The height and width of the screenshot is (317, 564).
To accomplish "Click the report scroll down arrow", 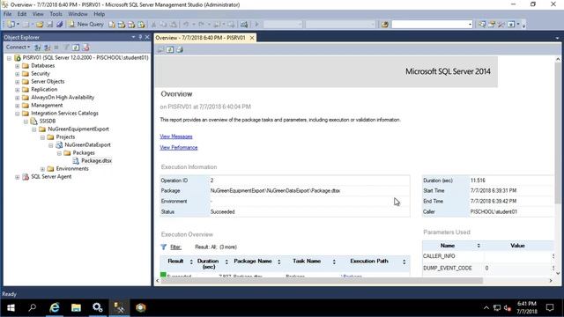I will pos(558,273).
